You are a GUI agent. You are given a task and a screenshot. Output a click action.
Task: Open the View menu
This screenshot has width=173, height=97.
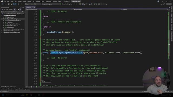12,1
